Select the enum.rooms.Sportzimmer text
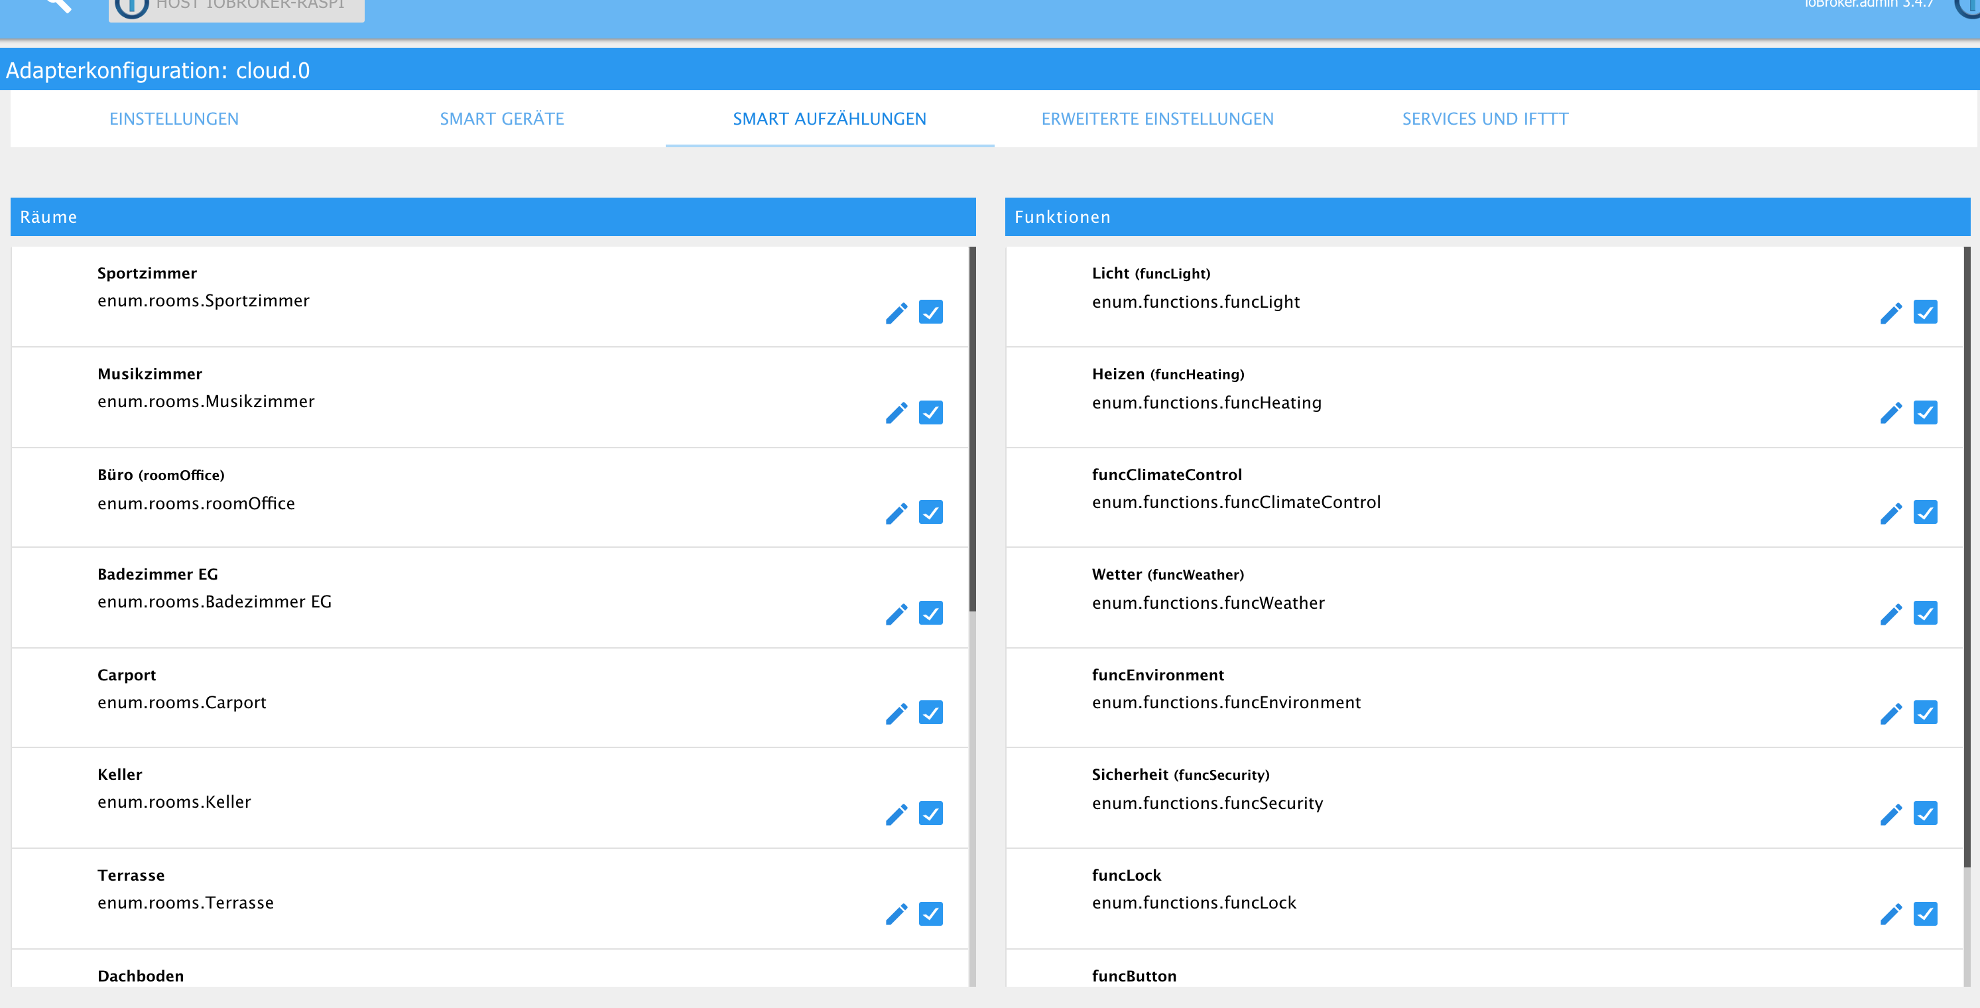 (x=204, y=300)
